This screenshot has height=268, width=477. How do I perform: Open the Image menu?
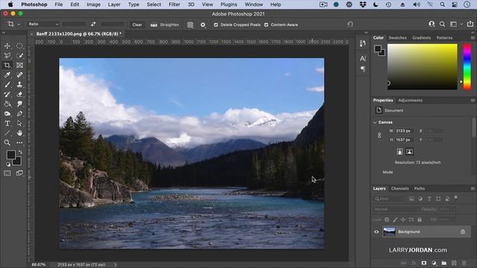(93, 4)
